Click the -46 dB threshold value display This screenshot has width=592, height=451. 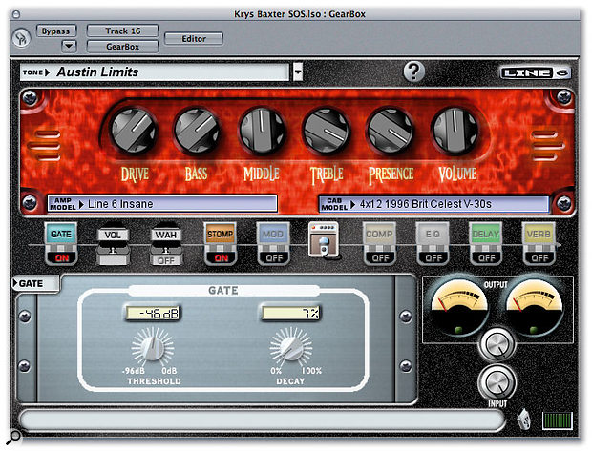(154, 313)
